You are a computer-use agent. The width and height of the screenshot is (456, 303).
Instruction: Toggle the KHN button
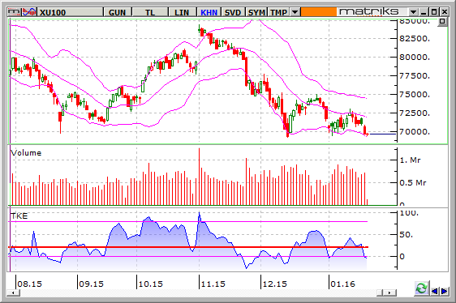[x=209, y=12]
